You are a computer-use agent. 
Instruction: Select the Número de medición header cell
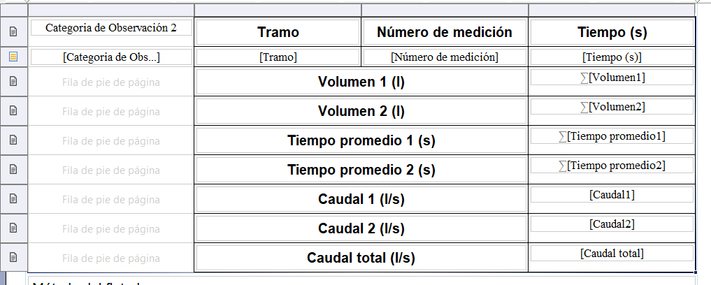coord(444,32)
